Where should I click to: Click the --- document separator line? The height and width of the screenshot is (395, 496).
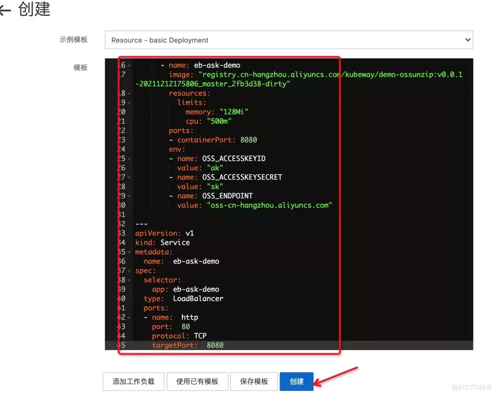[x=141, y=223]
